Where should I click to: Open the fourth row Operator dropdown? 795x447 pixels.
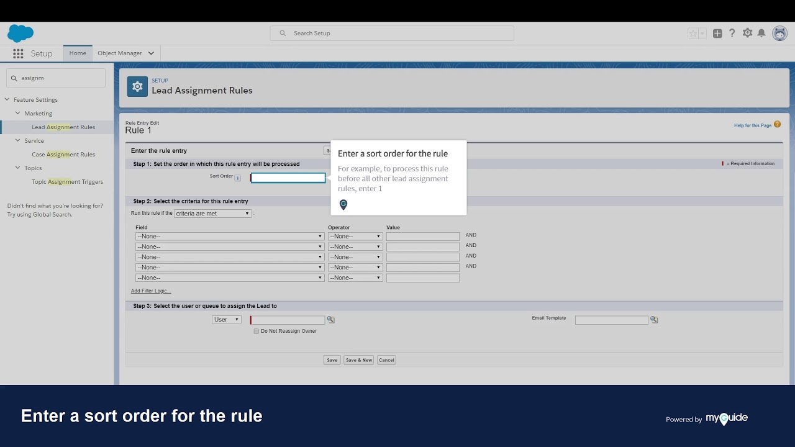pos(355,268)
